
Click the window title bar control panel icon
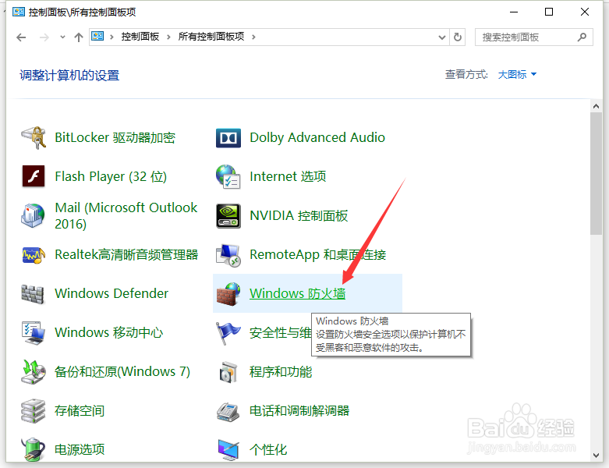(x=19, y=12)
